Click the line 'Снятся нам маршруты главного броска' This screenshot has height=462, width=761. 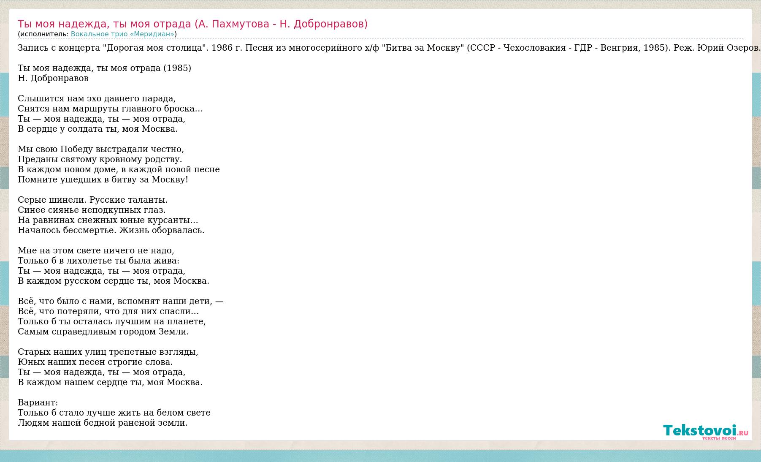pos(110,109)
